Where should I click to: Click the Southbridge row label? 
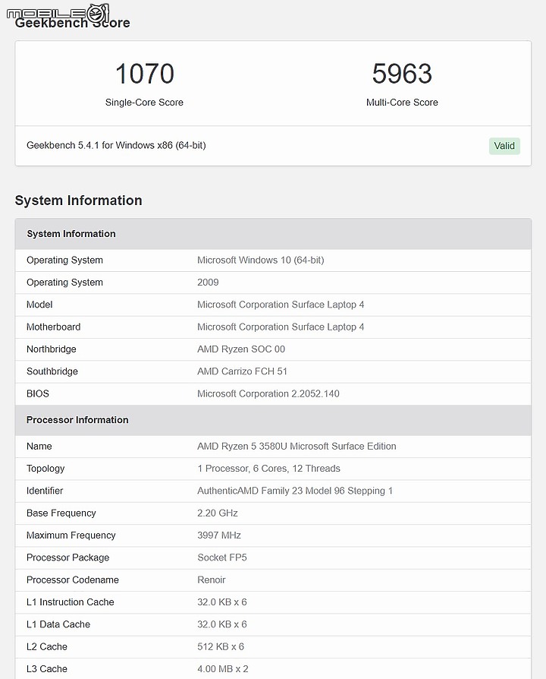click(52, 371)
